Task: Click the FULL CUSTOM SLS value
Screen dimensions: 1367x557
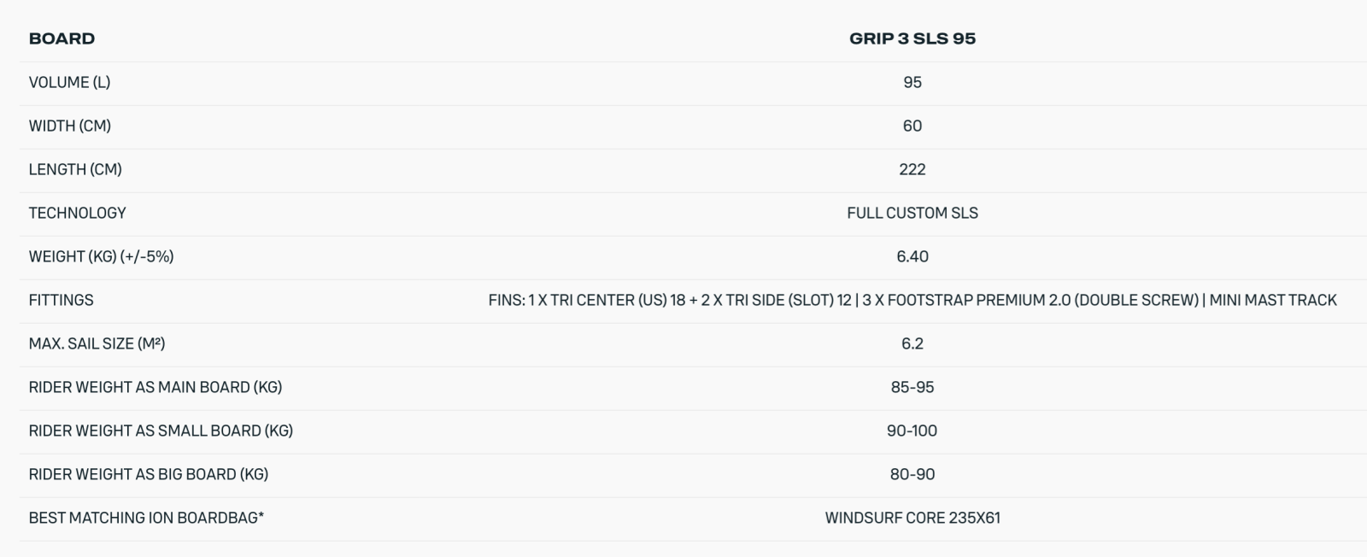Action: point(912,213)
